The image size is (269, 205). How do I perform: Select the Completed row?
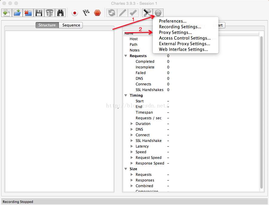click(191, 61)
